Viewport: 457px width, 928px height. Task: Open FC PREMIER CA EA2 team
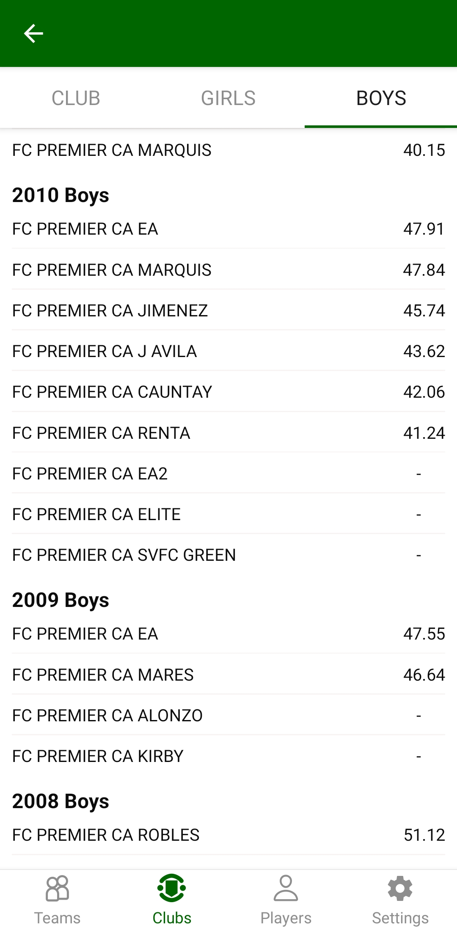pos(228,474)
